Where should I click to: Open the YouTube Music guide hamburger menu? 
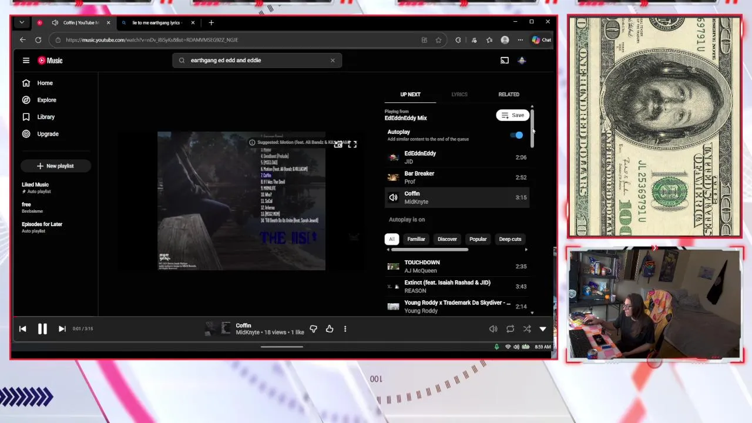pyautogui.click(x=26, y=61)
